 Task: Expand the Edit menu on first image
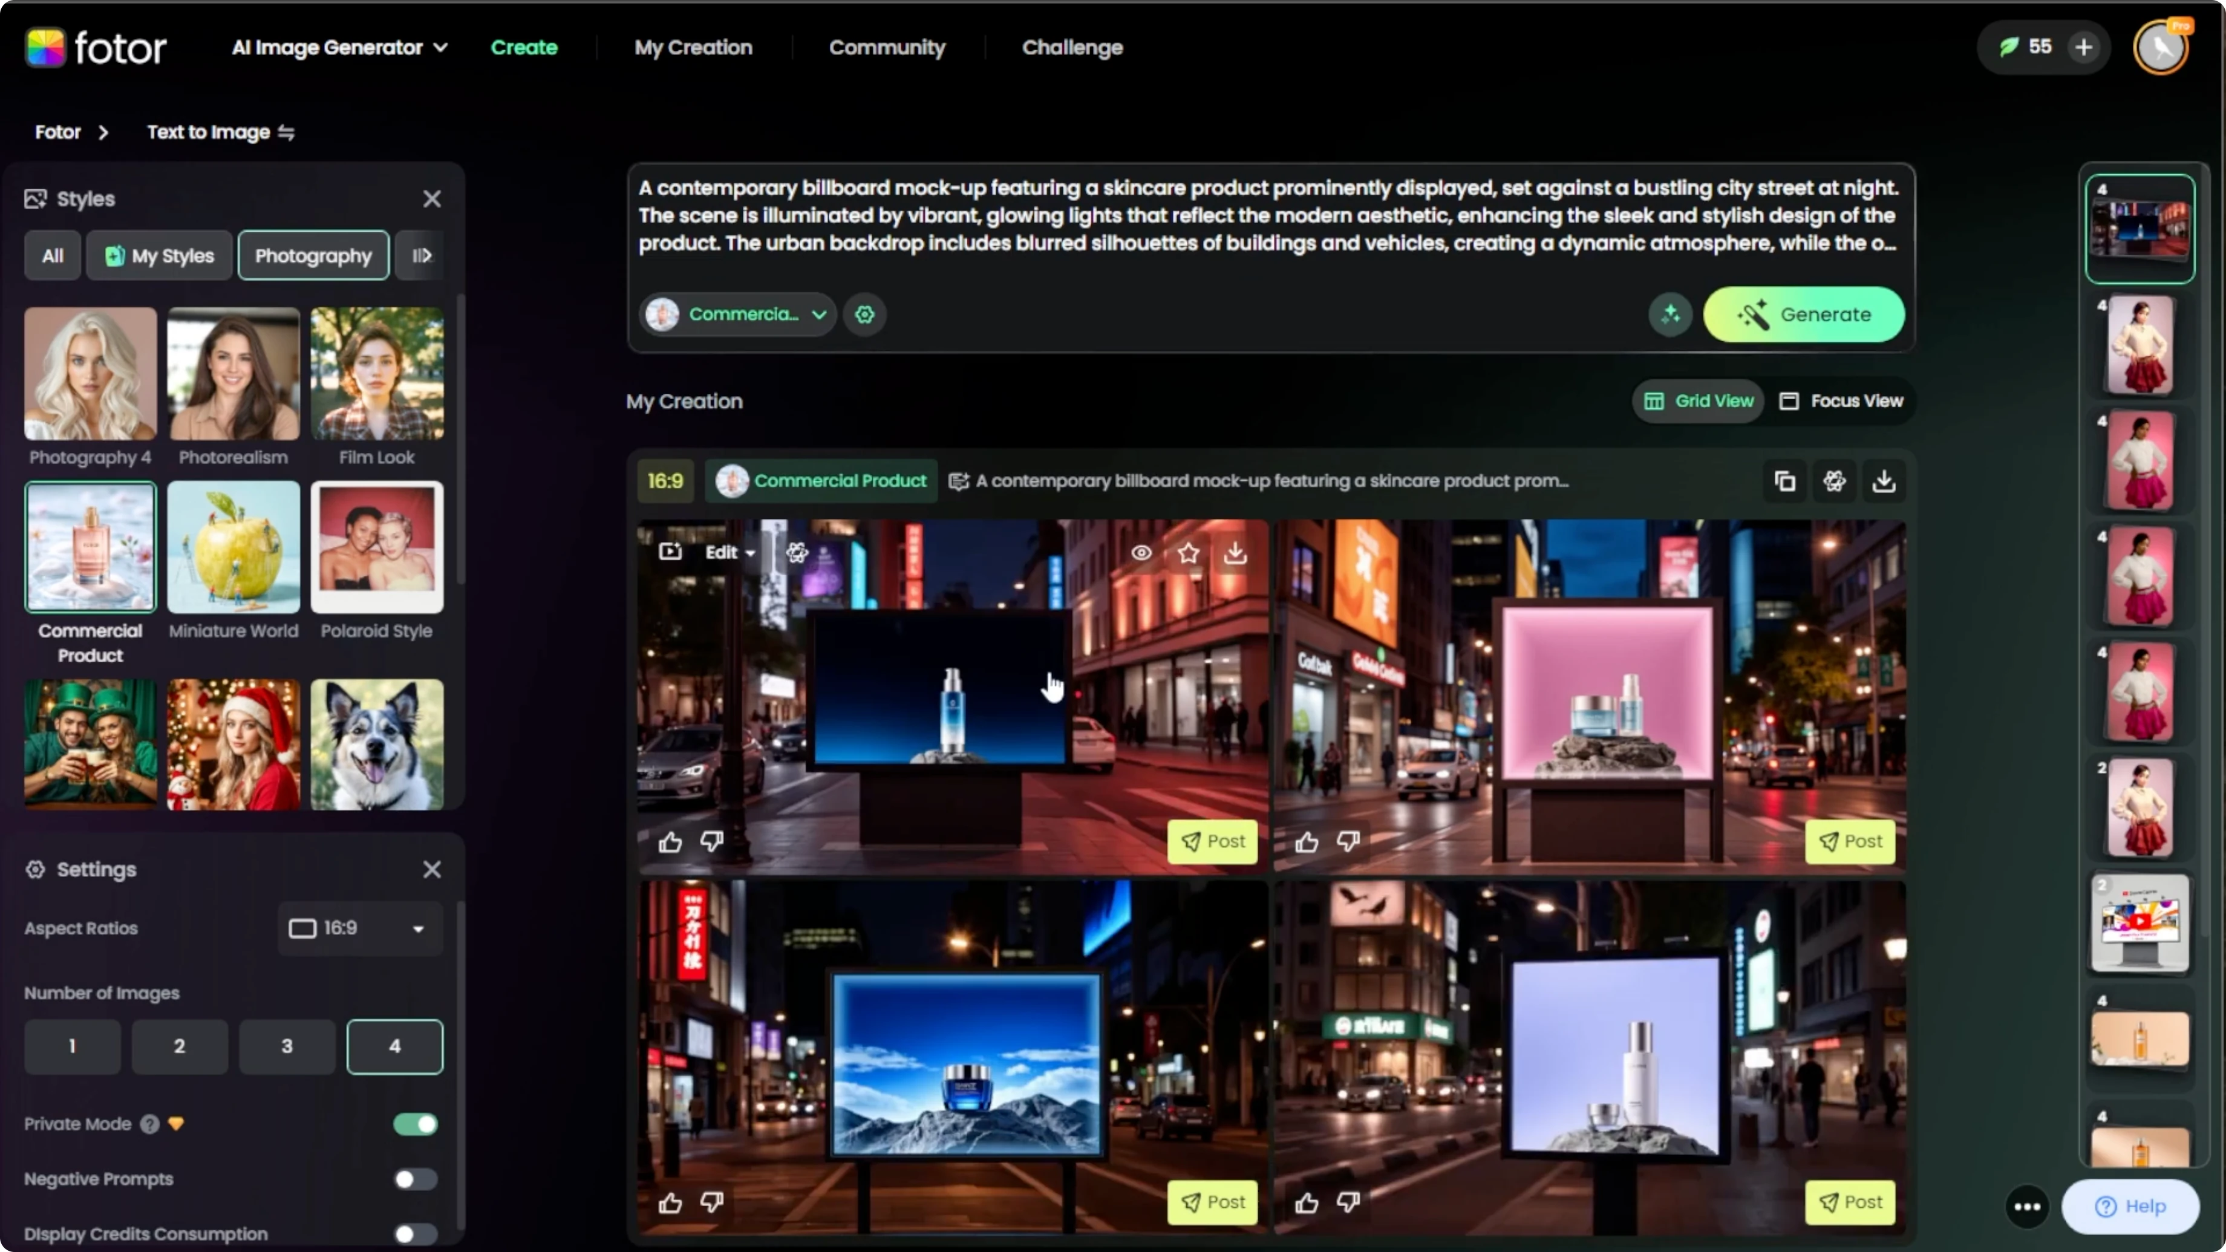coord(730,552)
